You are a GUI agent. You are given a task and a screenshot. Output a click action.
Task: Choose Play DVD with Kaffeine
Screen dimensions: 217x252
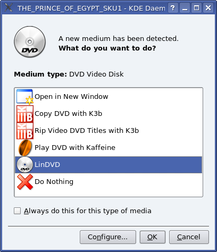click(x=108, y=148)
